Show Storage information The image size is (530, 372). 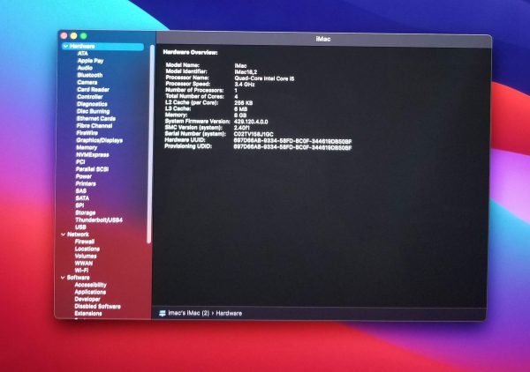[86, 212]
